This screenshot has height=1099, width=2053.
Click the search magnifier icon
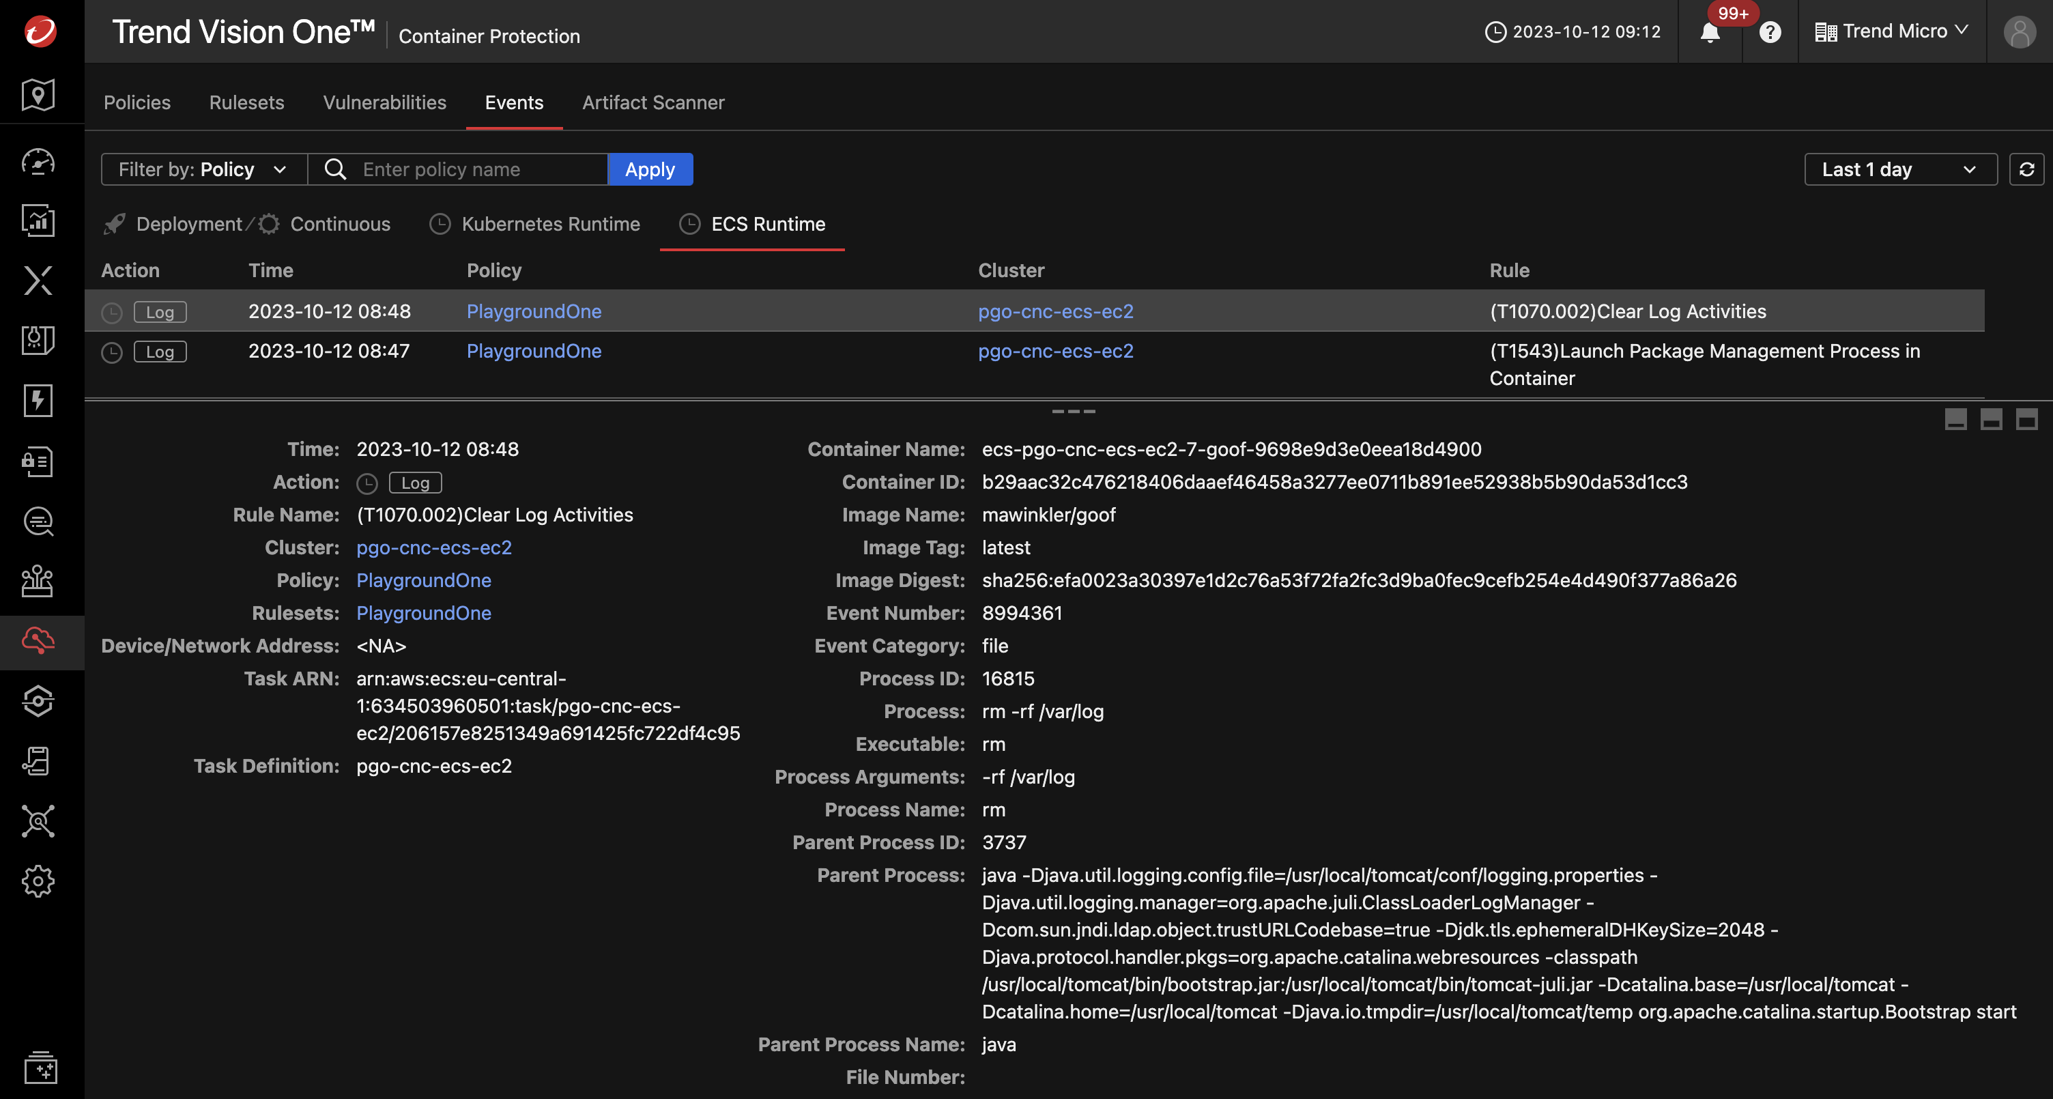[x=336, y=169]
